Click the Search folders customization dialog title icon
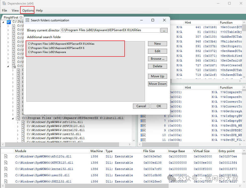Viewport: 246px width, 188px height. [27, 20]
